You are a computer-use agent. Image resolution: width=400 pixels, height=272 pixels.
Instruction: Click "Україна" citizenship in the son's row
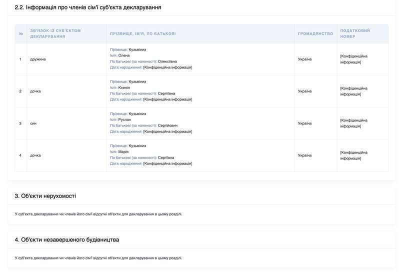click(x=304, y=123)
